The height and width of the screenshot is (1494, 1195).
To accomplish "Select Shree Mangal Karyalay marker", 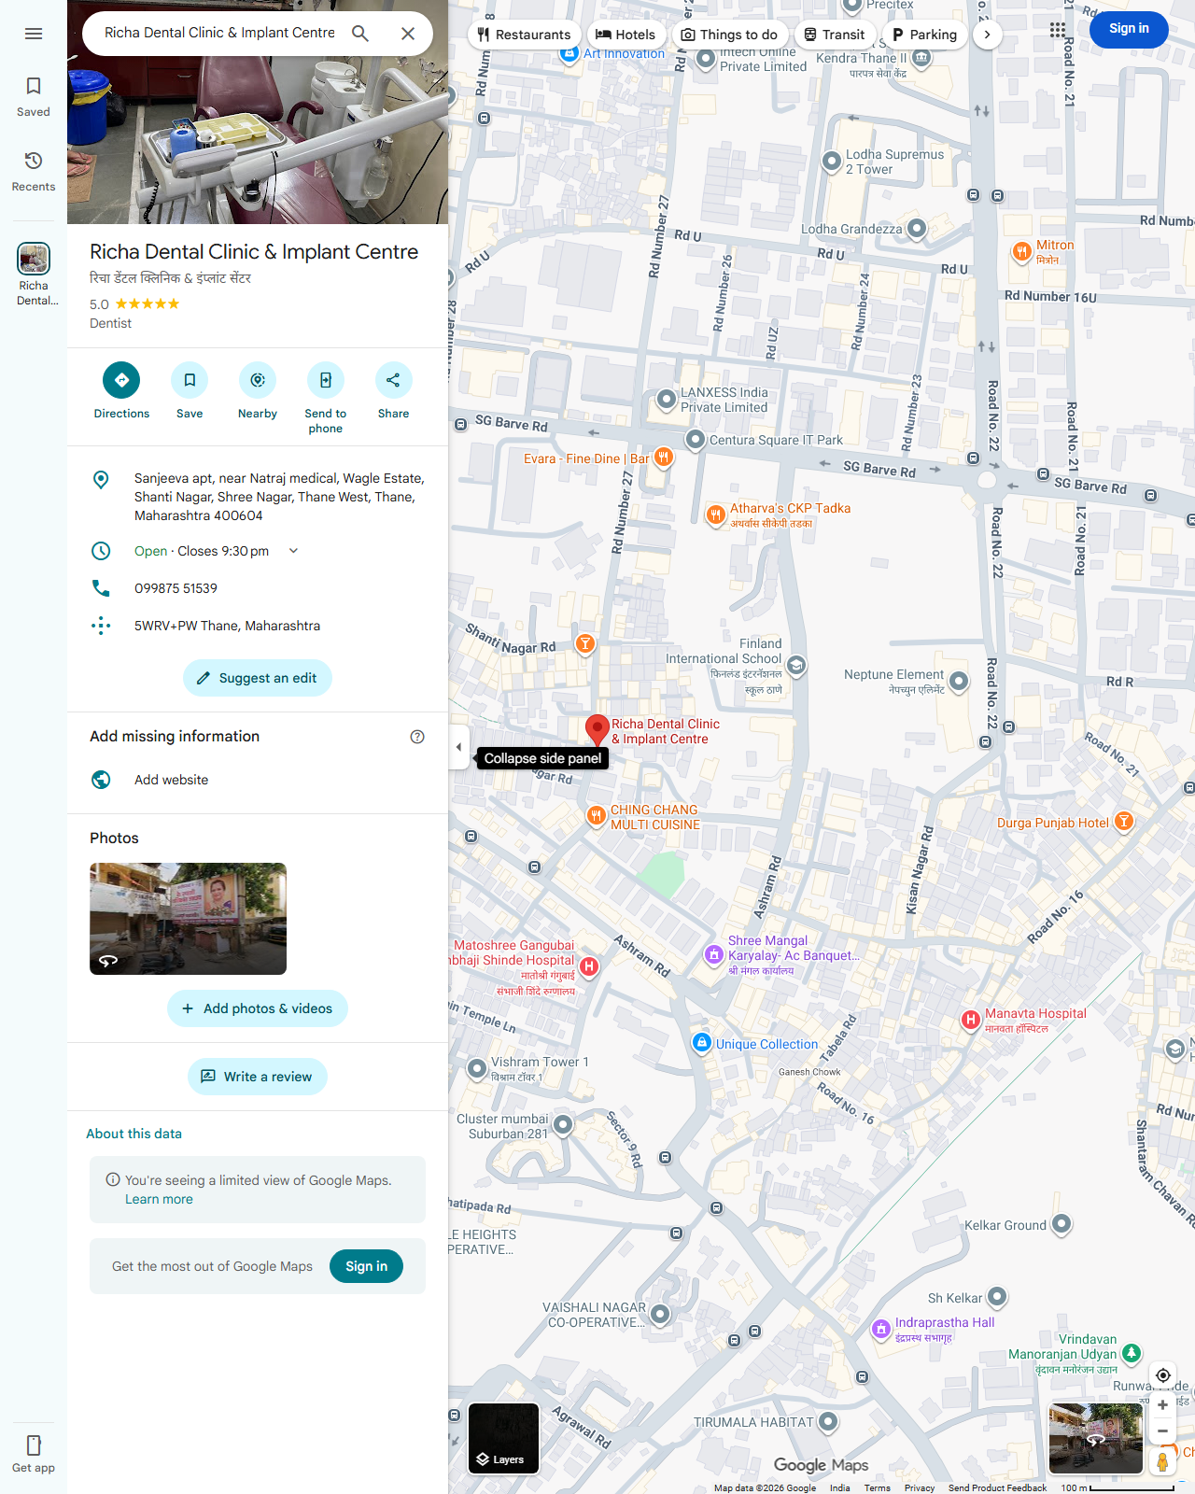I will [714, 954].
